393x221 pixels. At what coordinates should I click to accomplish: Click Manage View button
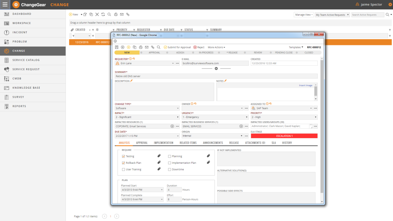pos(303,15)
